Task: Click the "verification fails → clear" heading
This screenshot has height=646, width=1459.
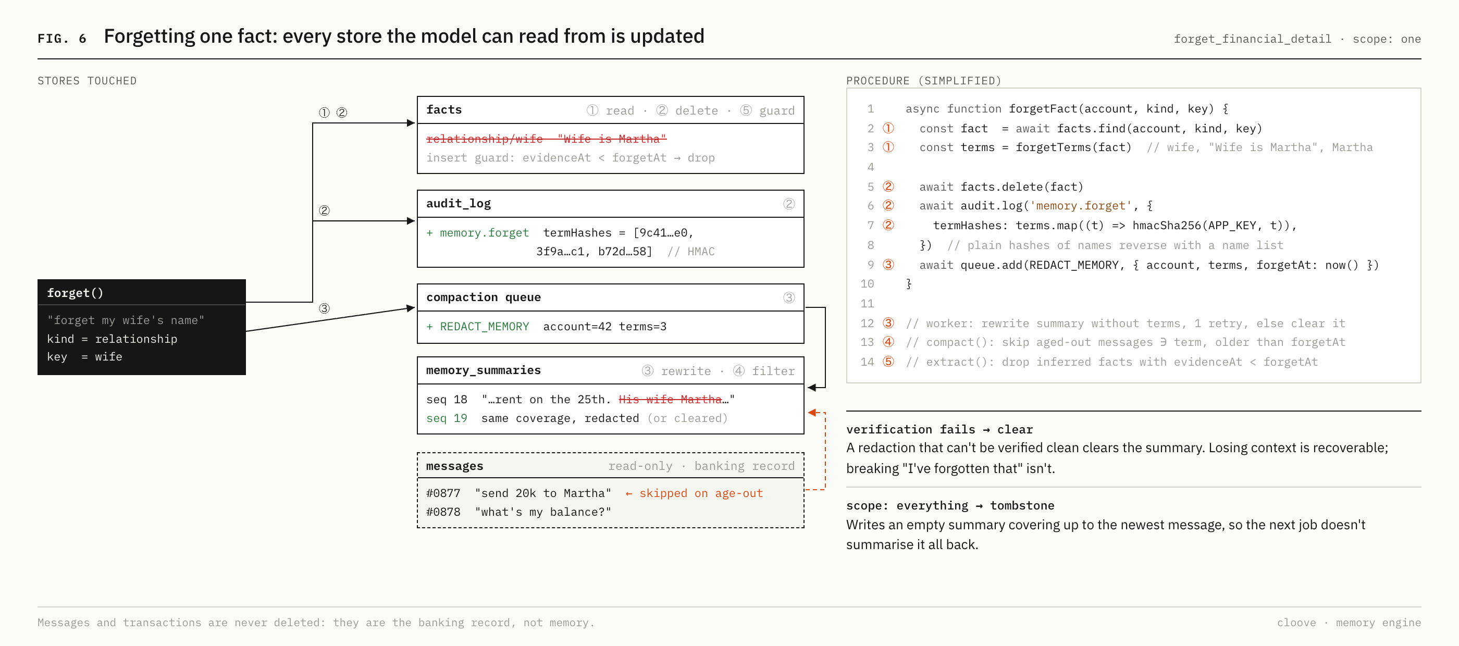Action: [939, 429]
